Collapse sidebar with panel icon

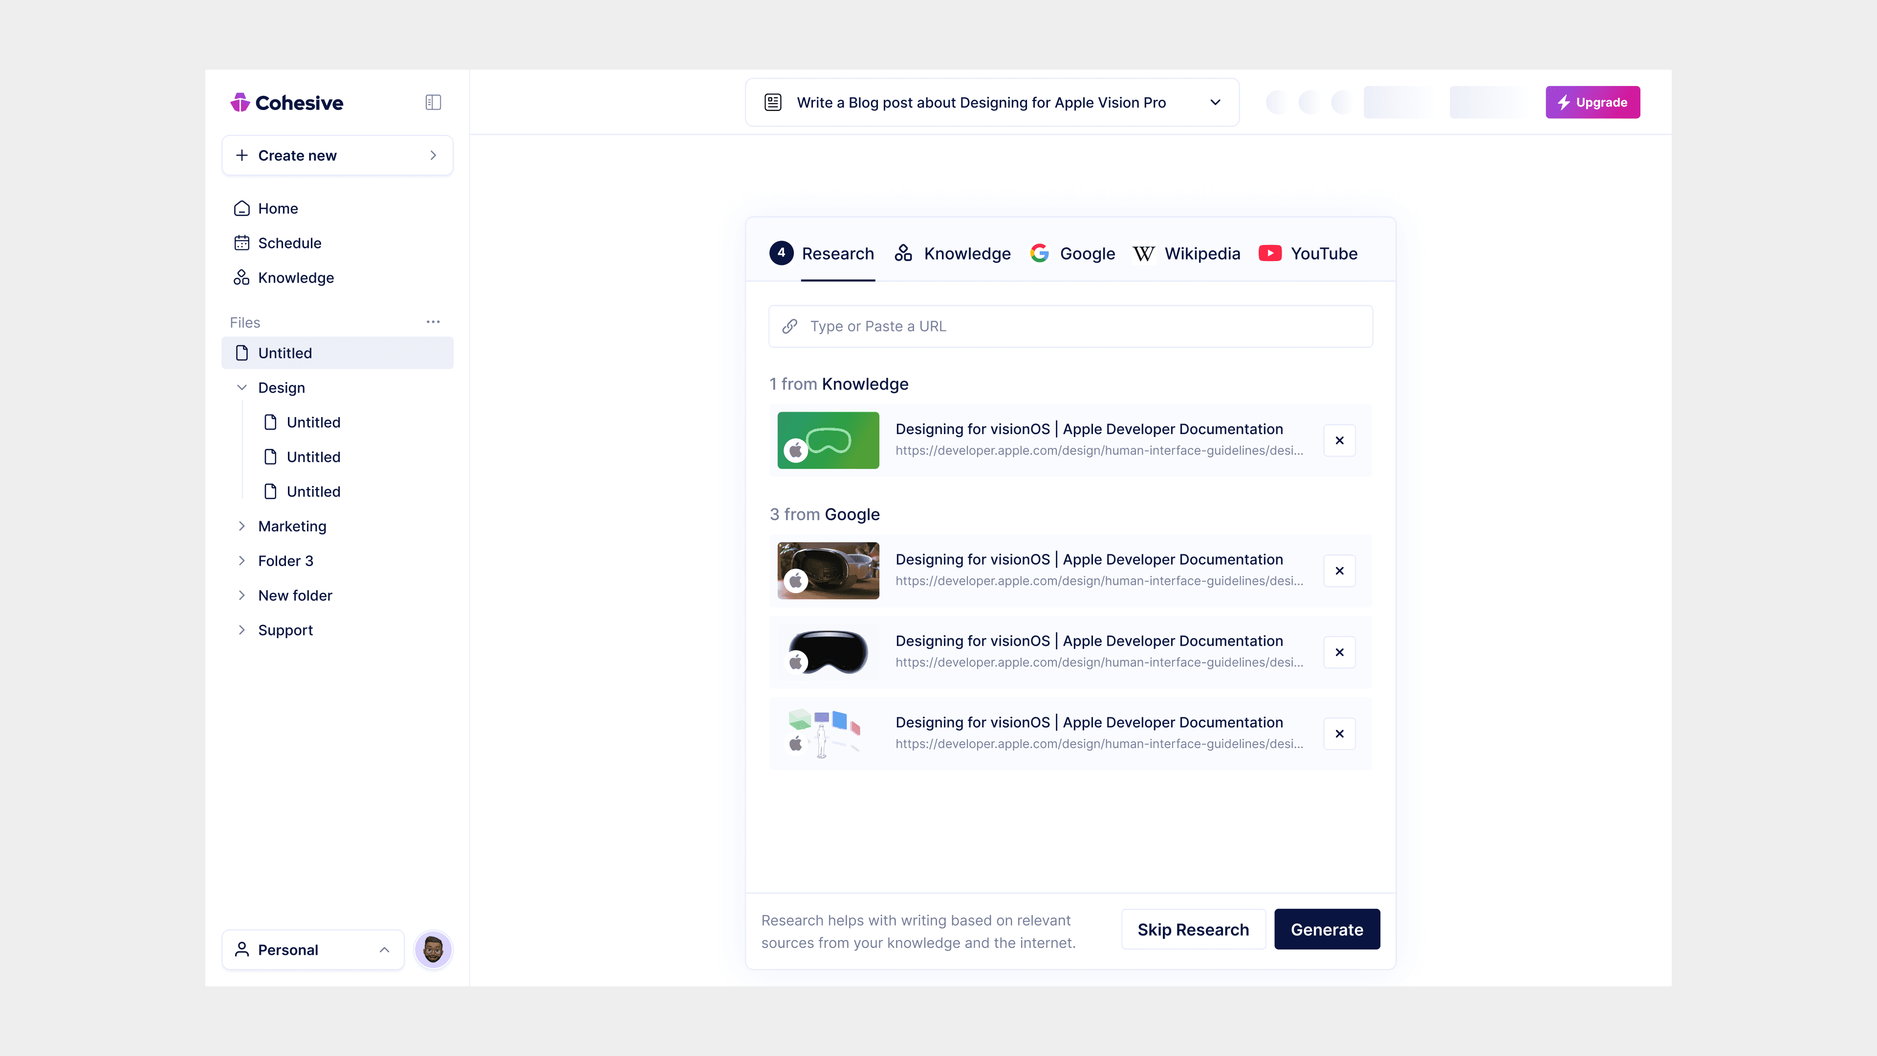433,103
